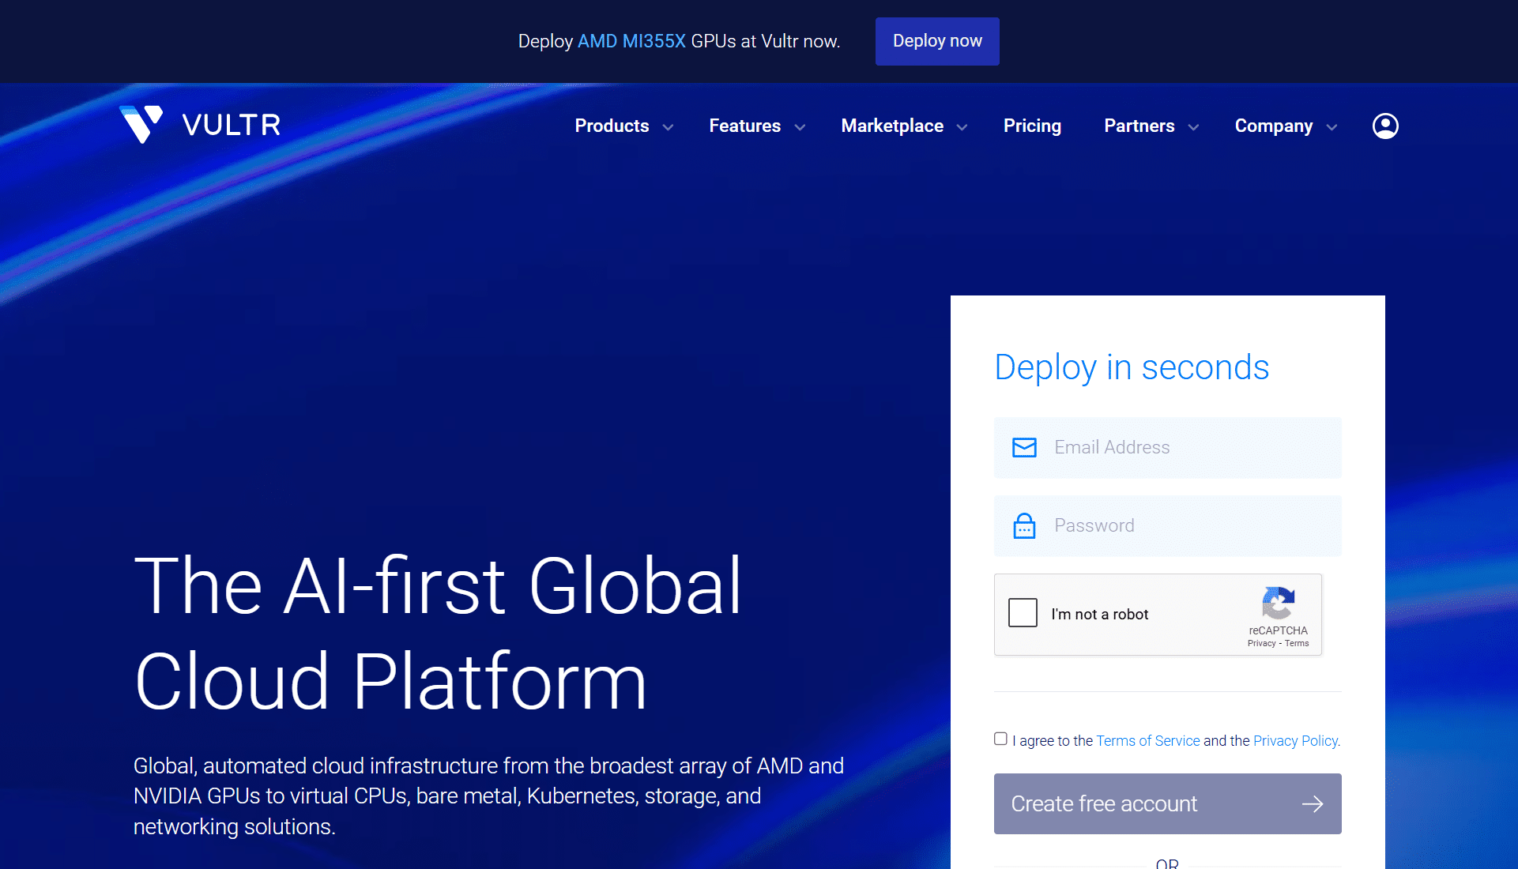The image size is (1518, 869).
Task: Open the Partners menu item
Action: (1139, 126)
